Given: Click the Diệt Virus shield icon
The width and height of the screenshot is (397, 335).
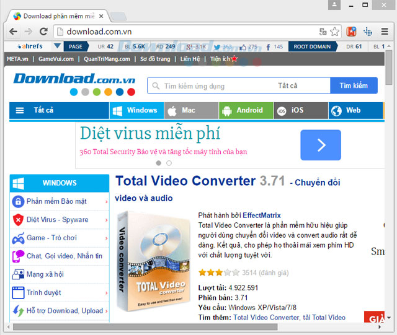Looking at the screenshot, I should [18, 220].
